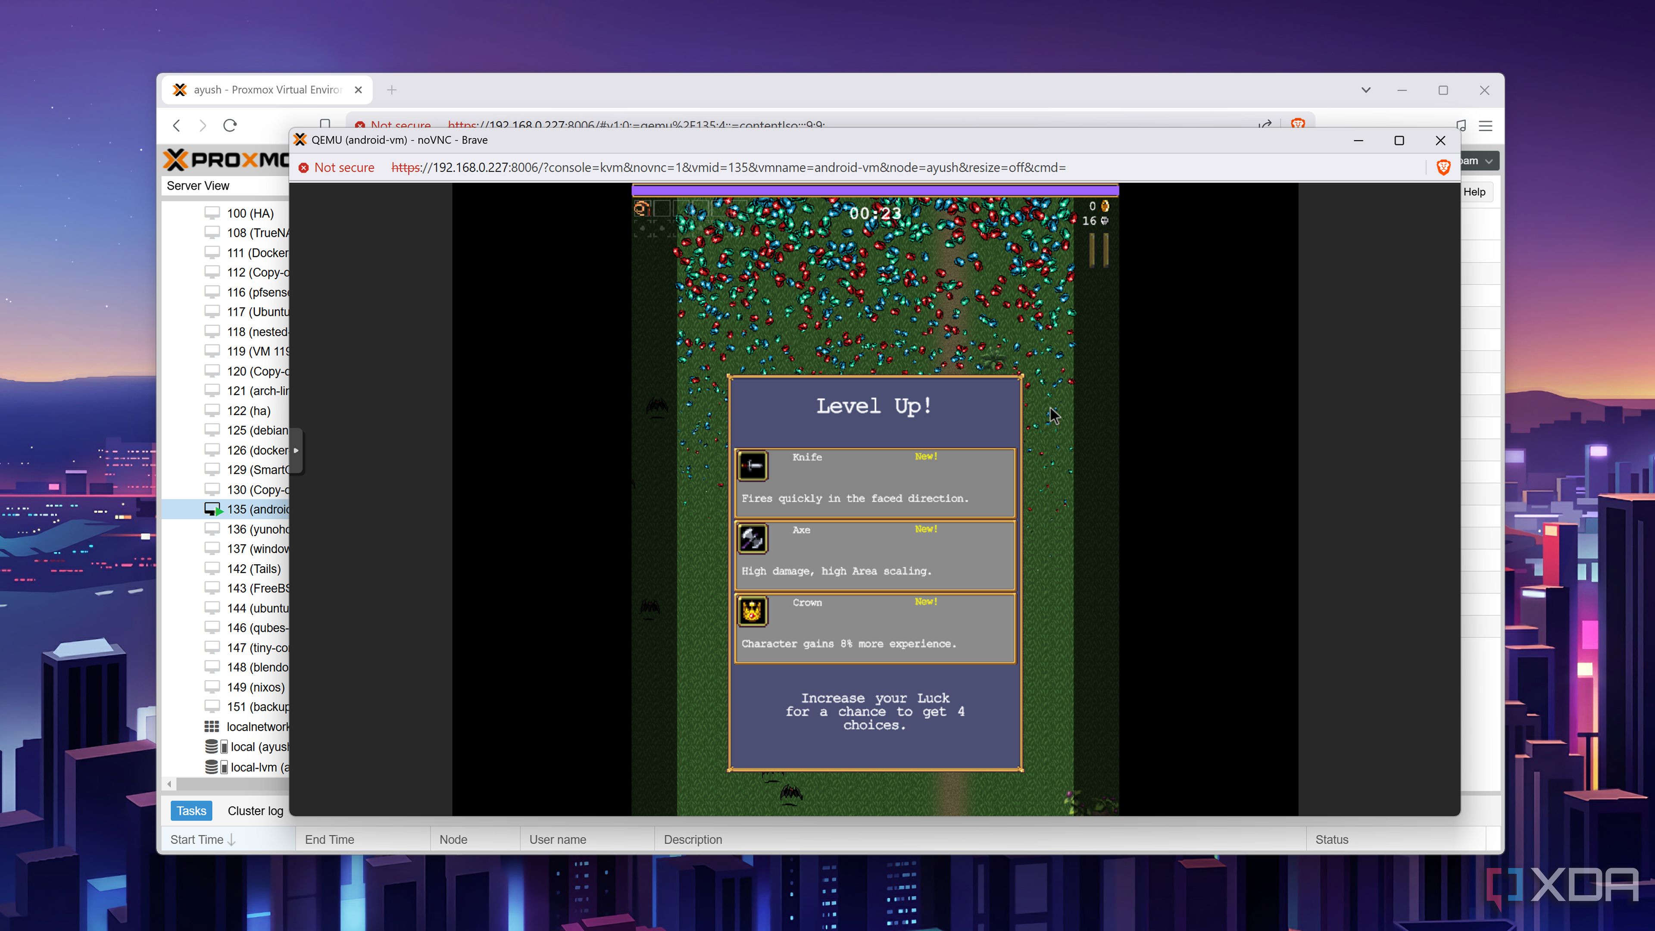Open the tab search dropdown arrow
1655x931 pixels.
[1366, 90]
